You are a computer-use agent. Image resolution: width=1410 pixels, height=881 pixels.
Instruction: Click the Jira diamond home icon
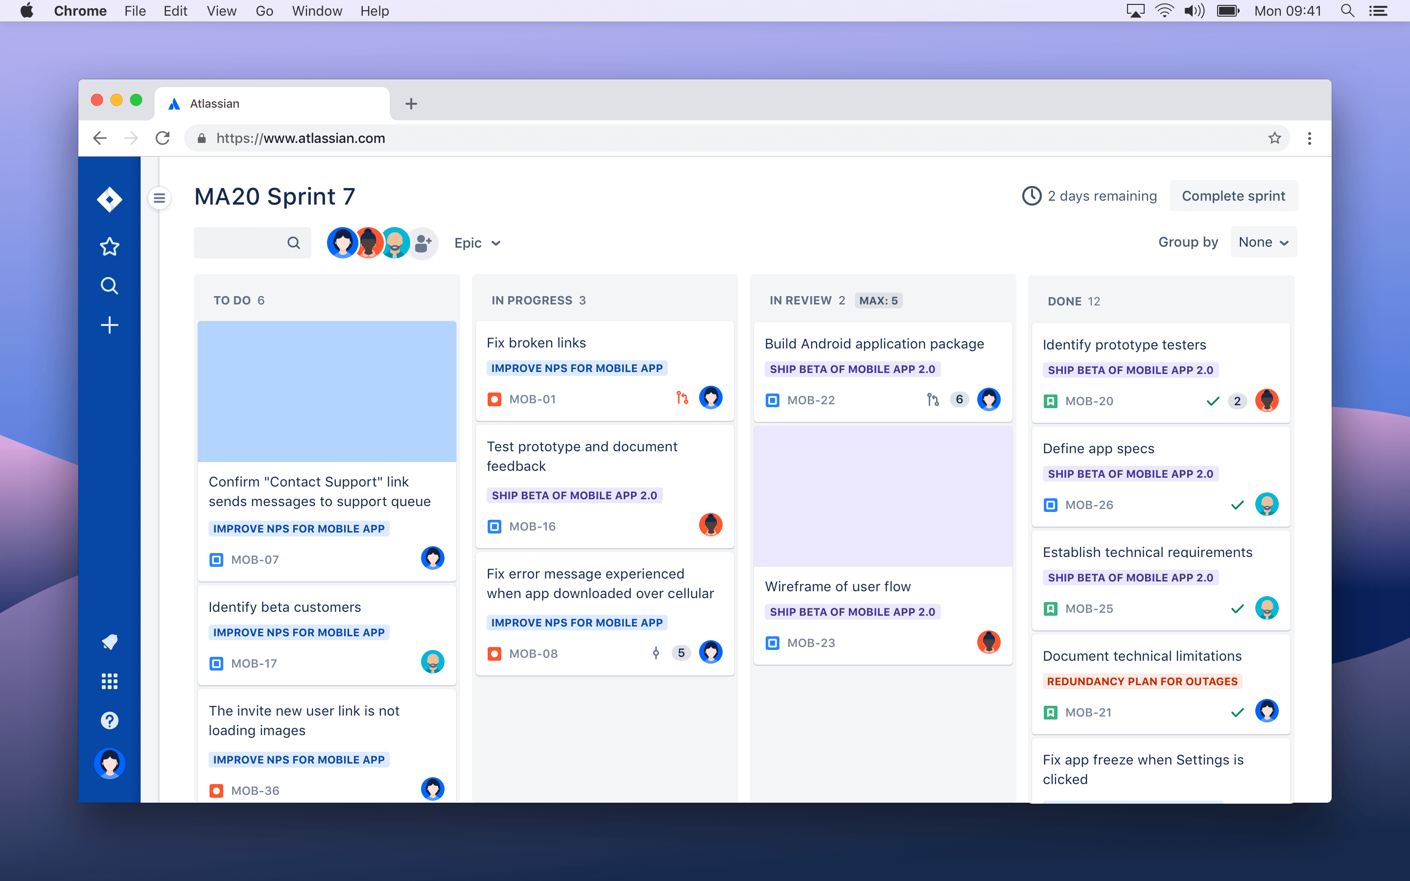(x=110, y=199)
